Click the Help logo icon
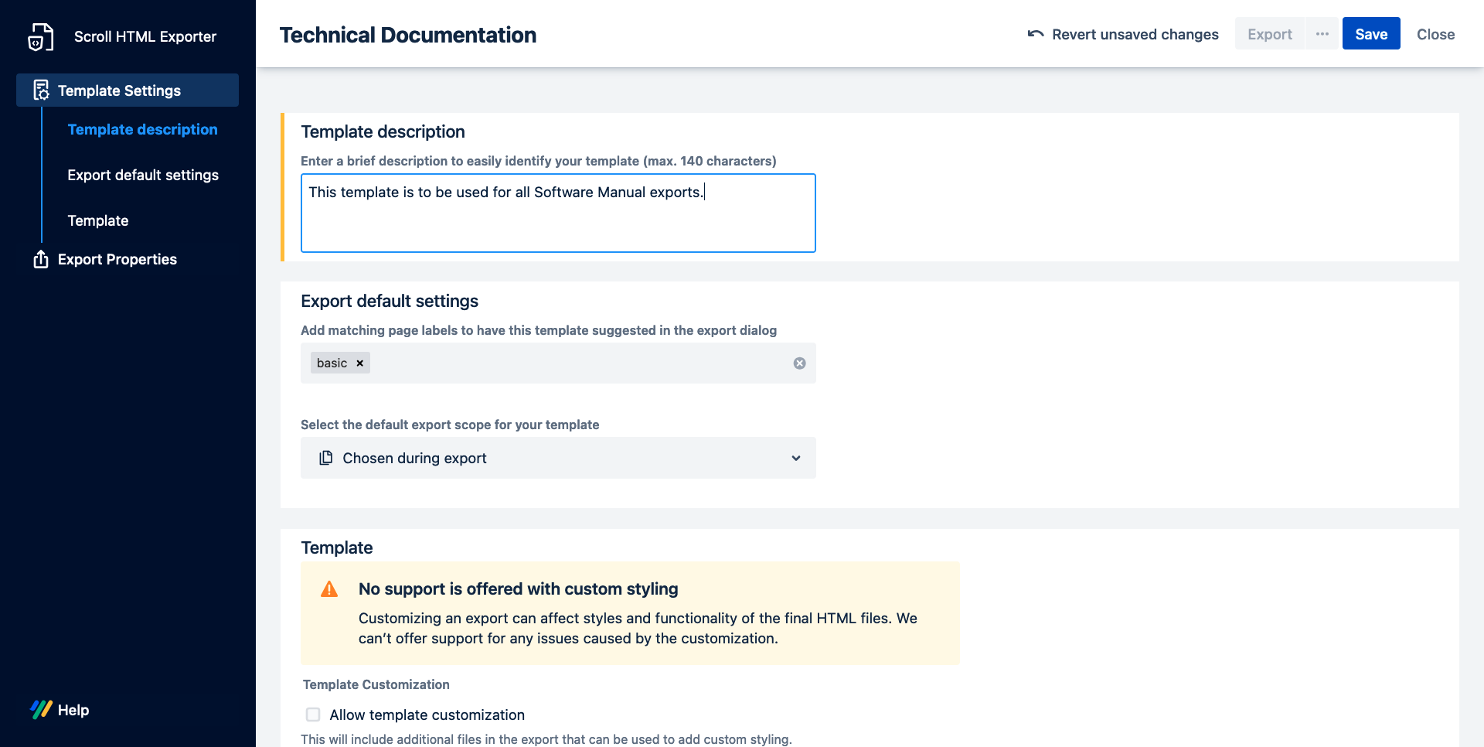This screenshot has width=1484, height=747. click(x=41, y=709)
